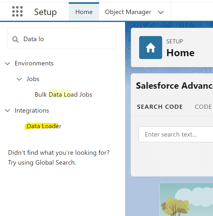Collapse the Jobs subsection chevron
Screen dimensions: 213x216
tap(20, 79)
